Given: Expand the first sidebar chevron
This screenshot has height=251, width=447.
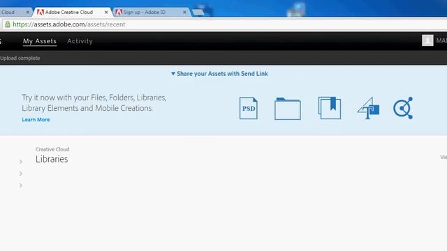Looking at the screenshot, I should pos(21,162).
